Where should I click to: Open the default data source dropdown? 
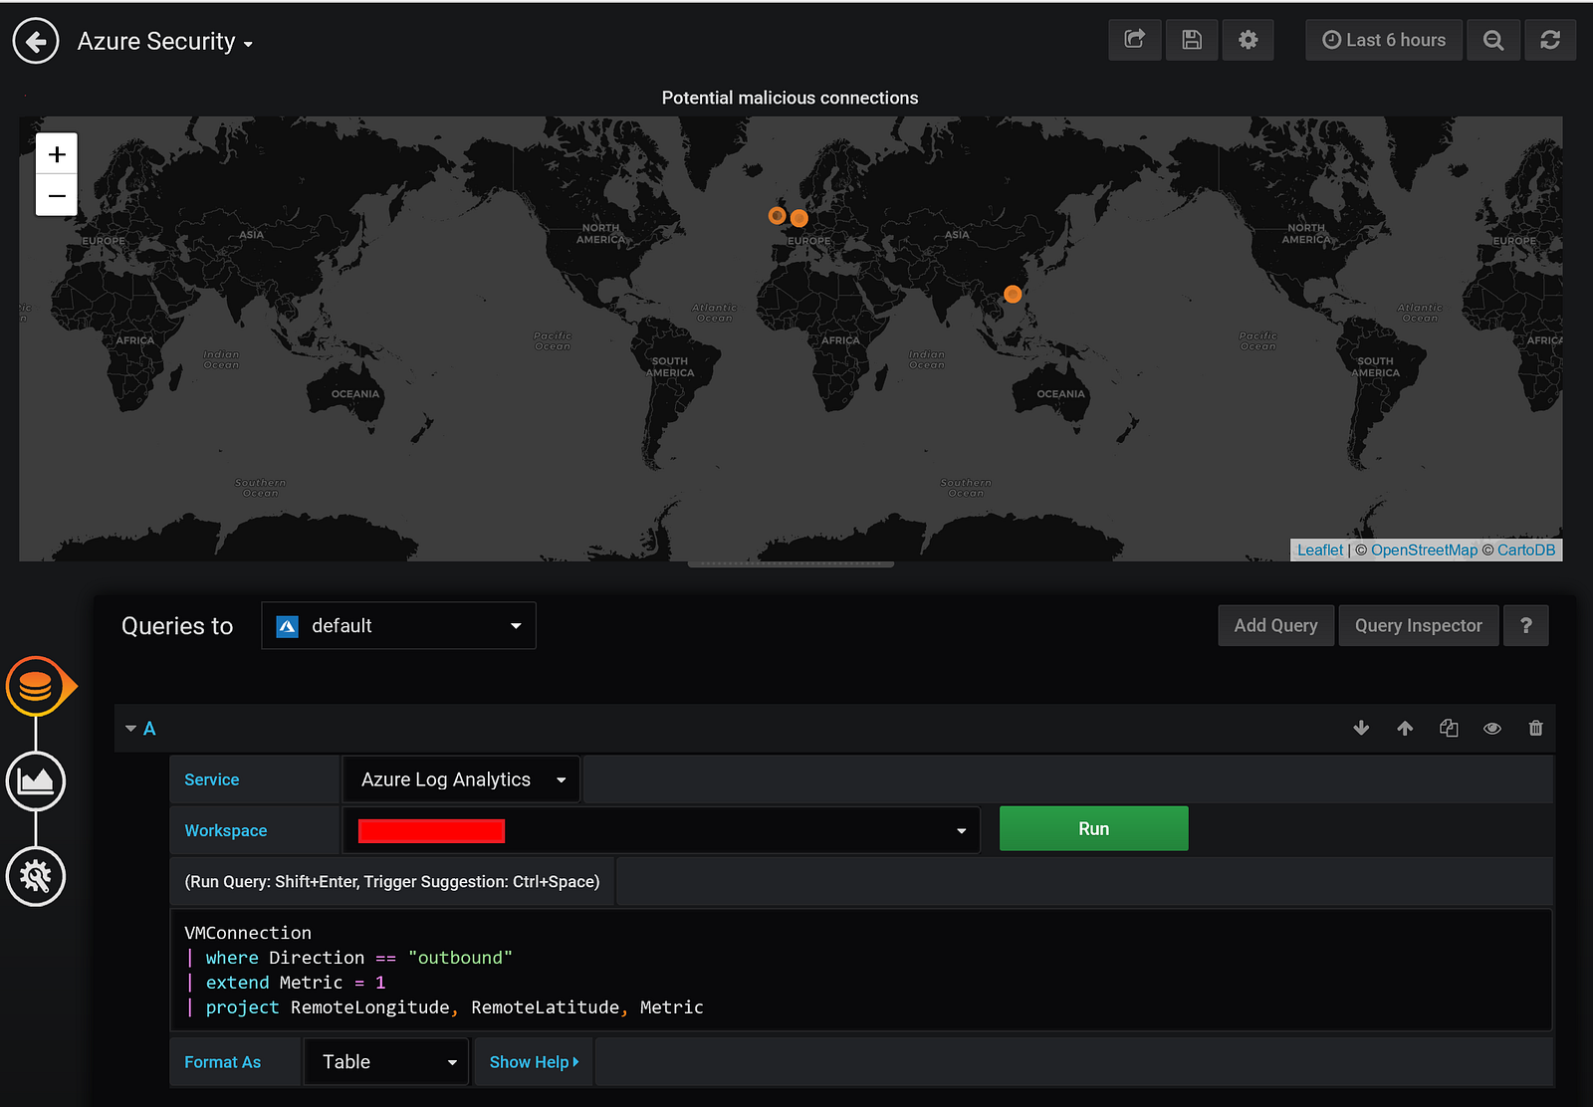pyautogui.click(x=398, y=625)
